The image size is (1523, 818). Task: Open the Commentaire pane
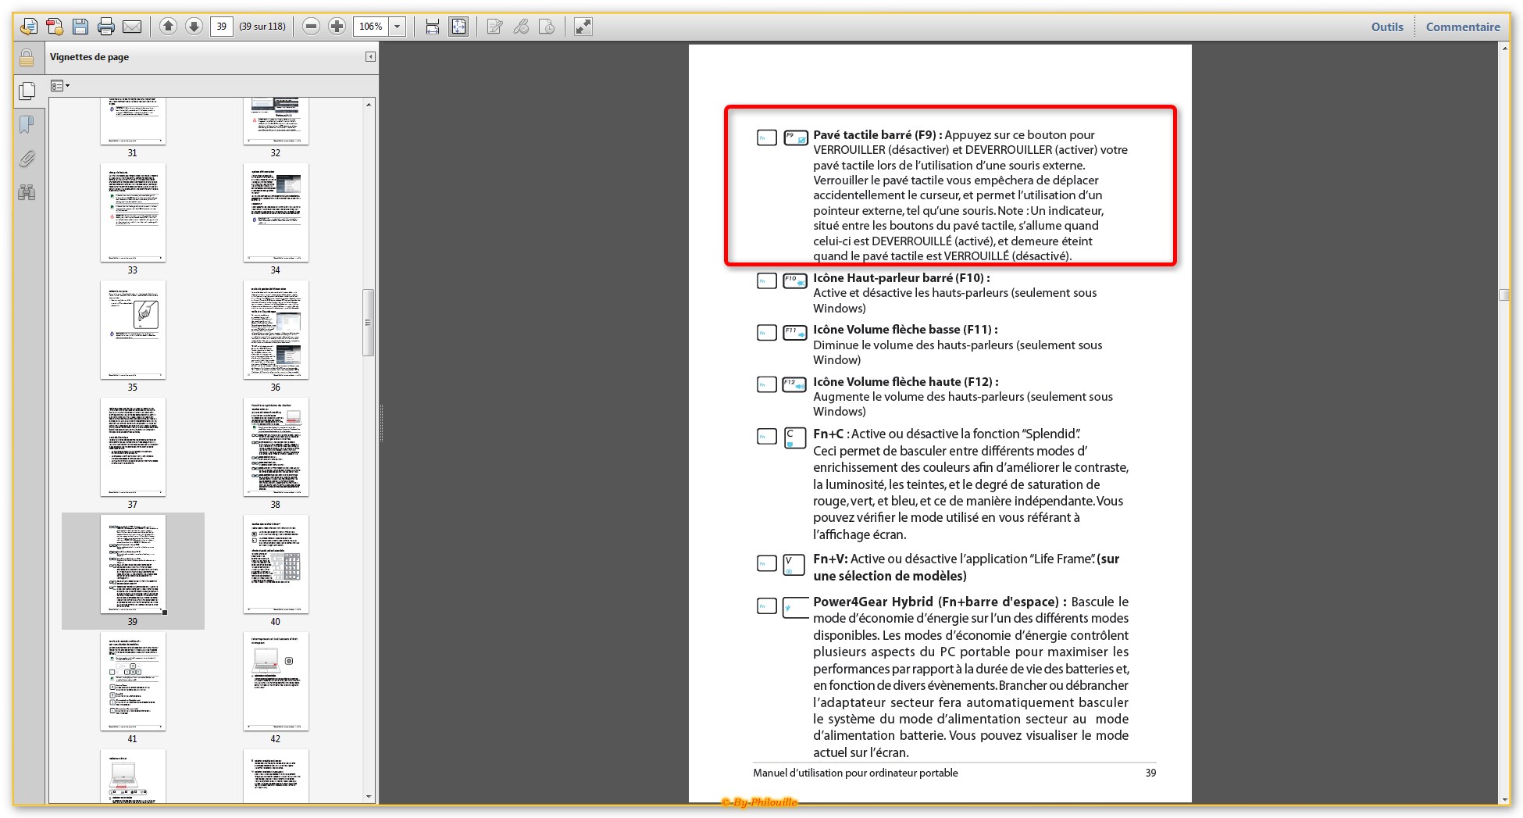(1462, 27)
